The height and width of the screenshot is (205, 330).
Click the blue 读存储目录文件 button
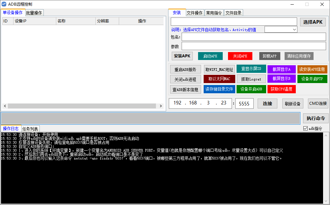click(x=219, y=89)
